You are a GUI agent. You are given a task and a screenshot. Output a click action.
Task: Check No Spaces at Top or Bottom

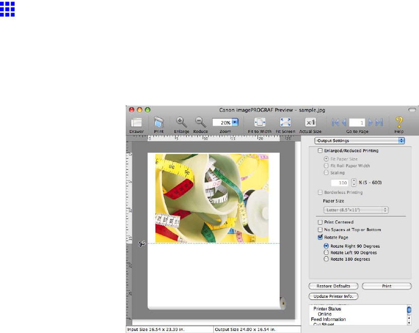(x=320, y=230)
